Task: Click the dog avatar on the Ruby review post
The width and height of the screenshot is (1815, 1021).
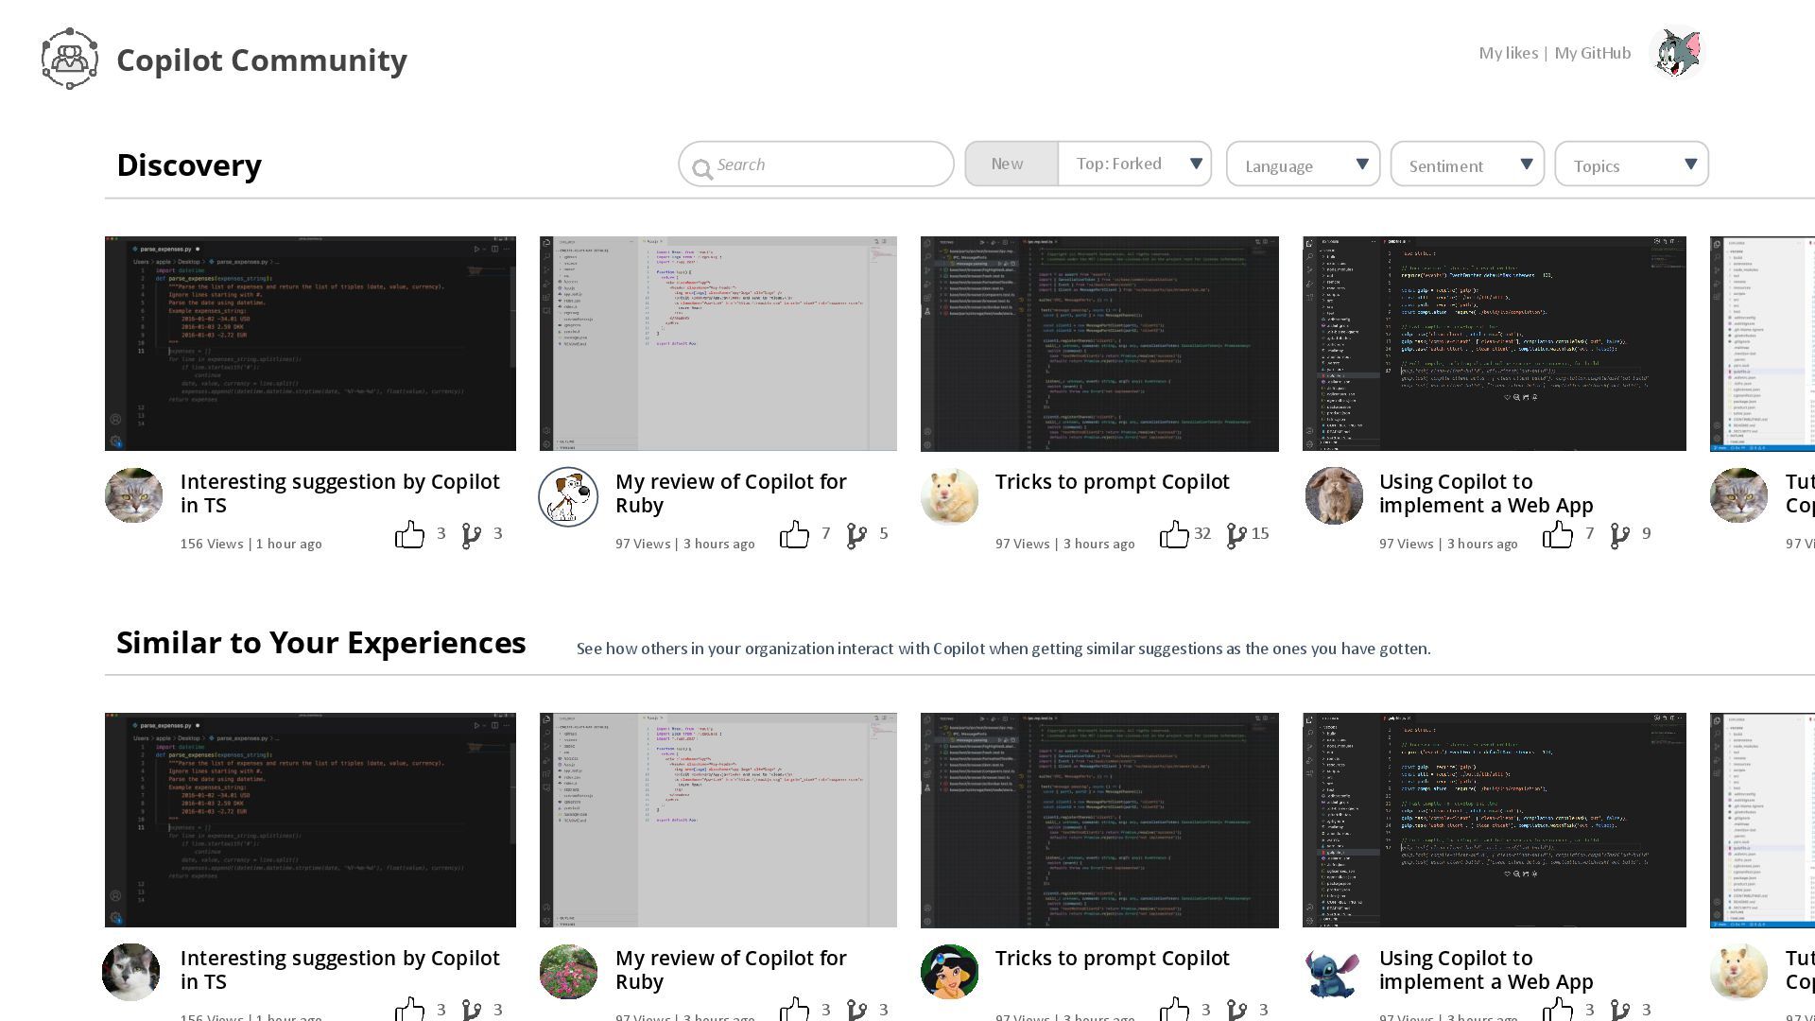Action: (x=568, y=495)
